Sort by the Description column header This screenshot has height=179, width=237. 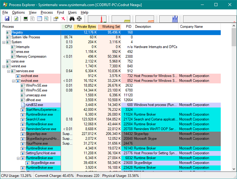[156, 27]
